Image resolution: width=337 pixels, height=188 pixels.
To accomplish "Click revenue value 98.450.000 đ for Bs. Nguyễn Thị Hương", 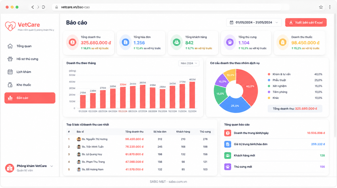I will 134,139.
